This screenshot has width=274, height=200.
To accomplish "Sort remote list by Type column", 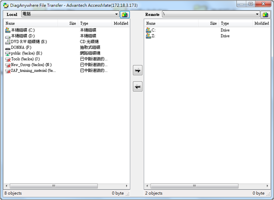I will pos(236,23).
